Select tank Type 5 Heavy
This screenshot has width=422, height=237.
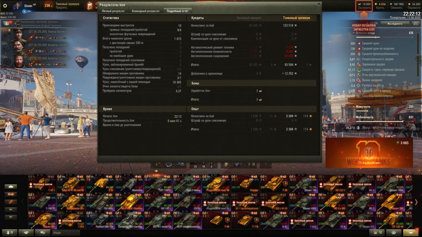(187, 183)
